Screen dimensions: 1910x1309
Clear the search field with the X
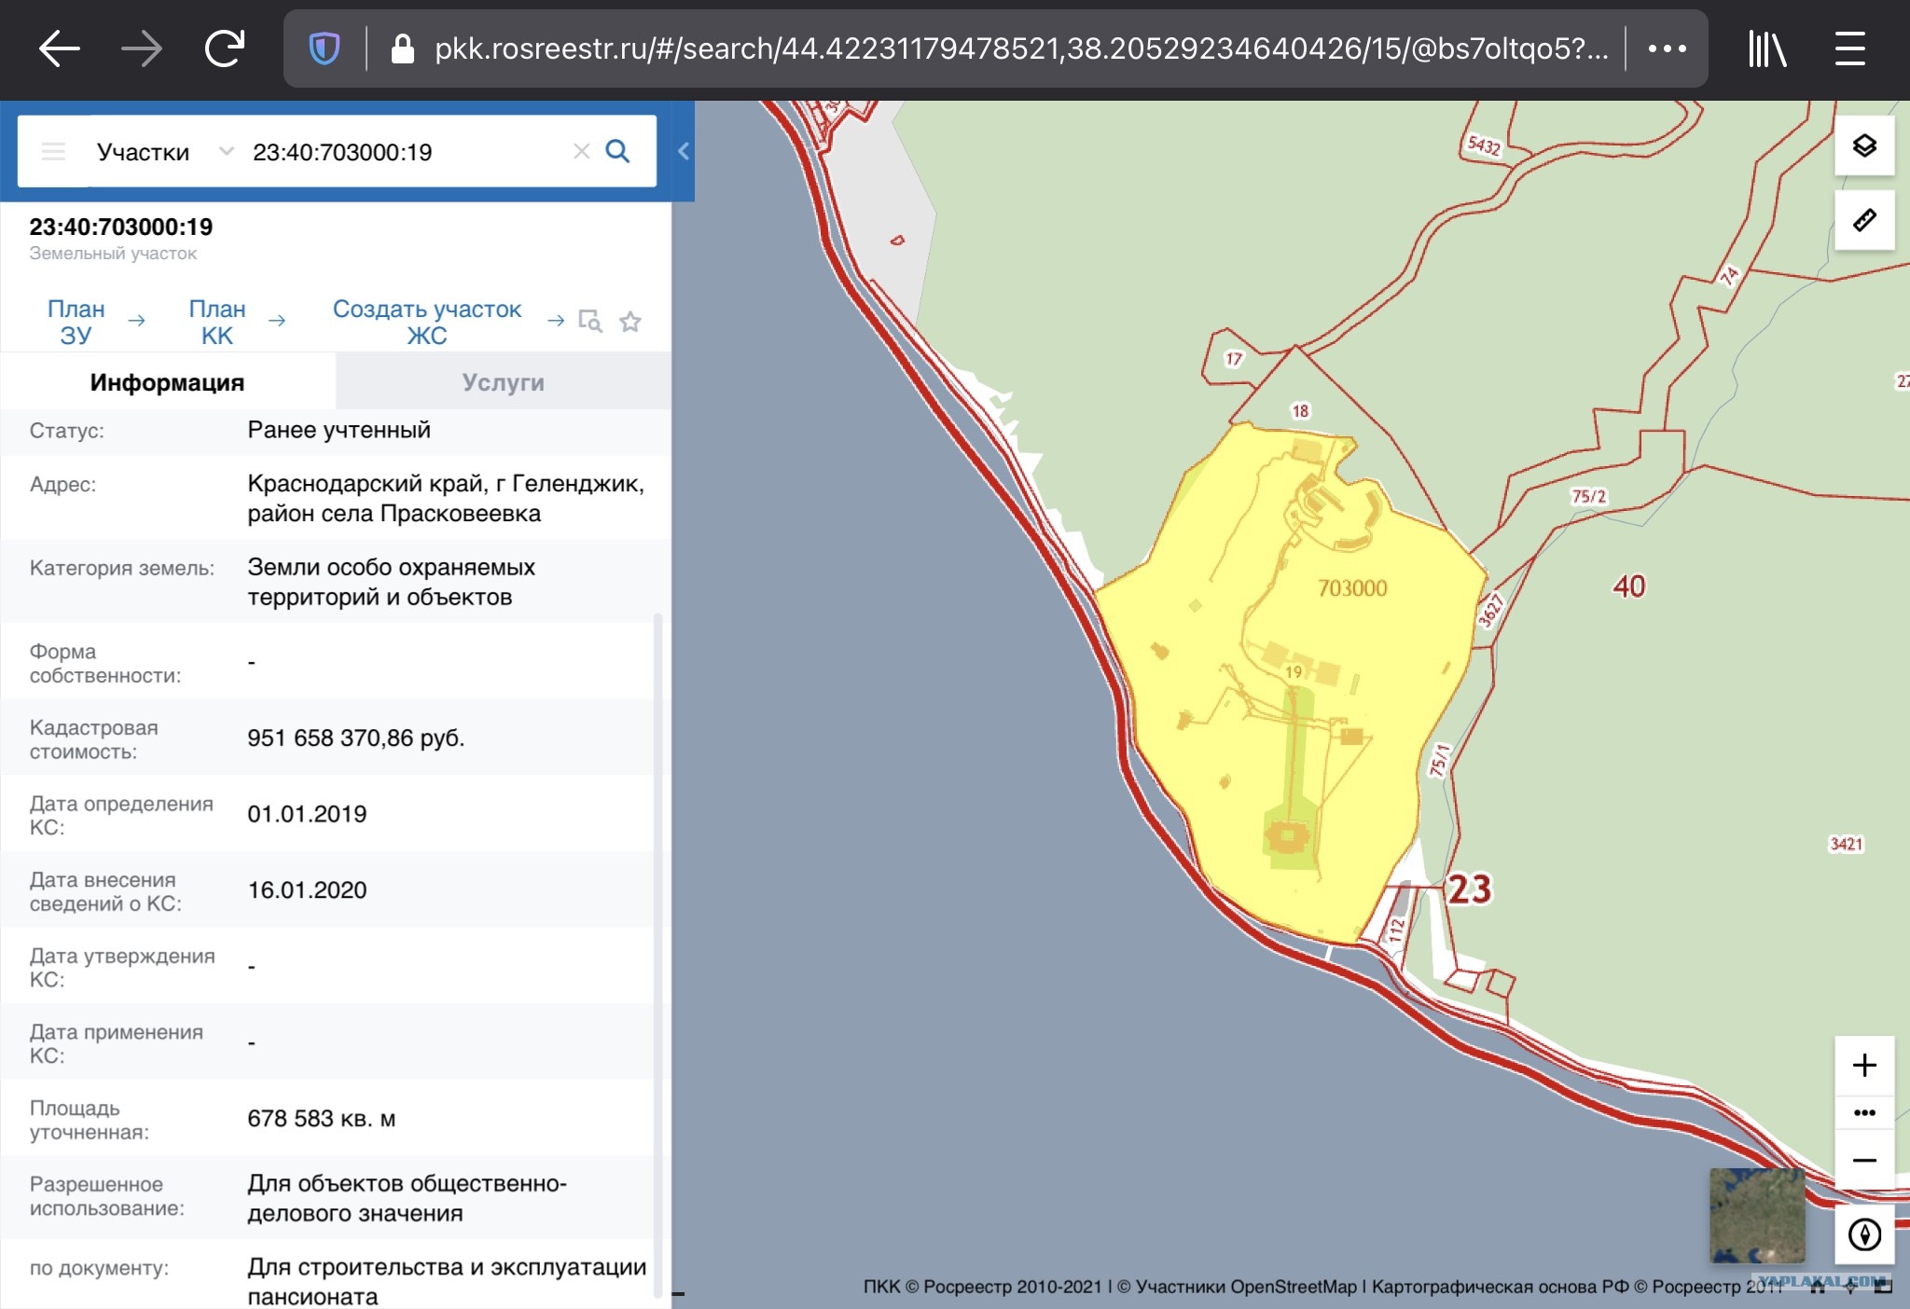[x=581, y=151]
